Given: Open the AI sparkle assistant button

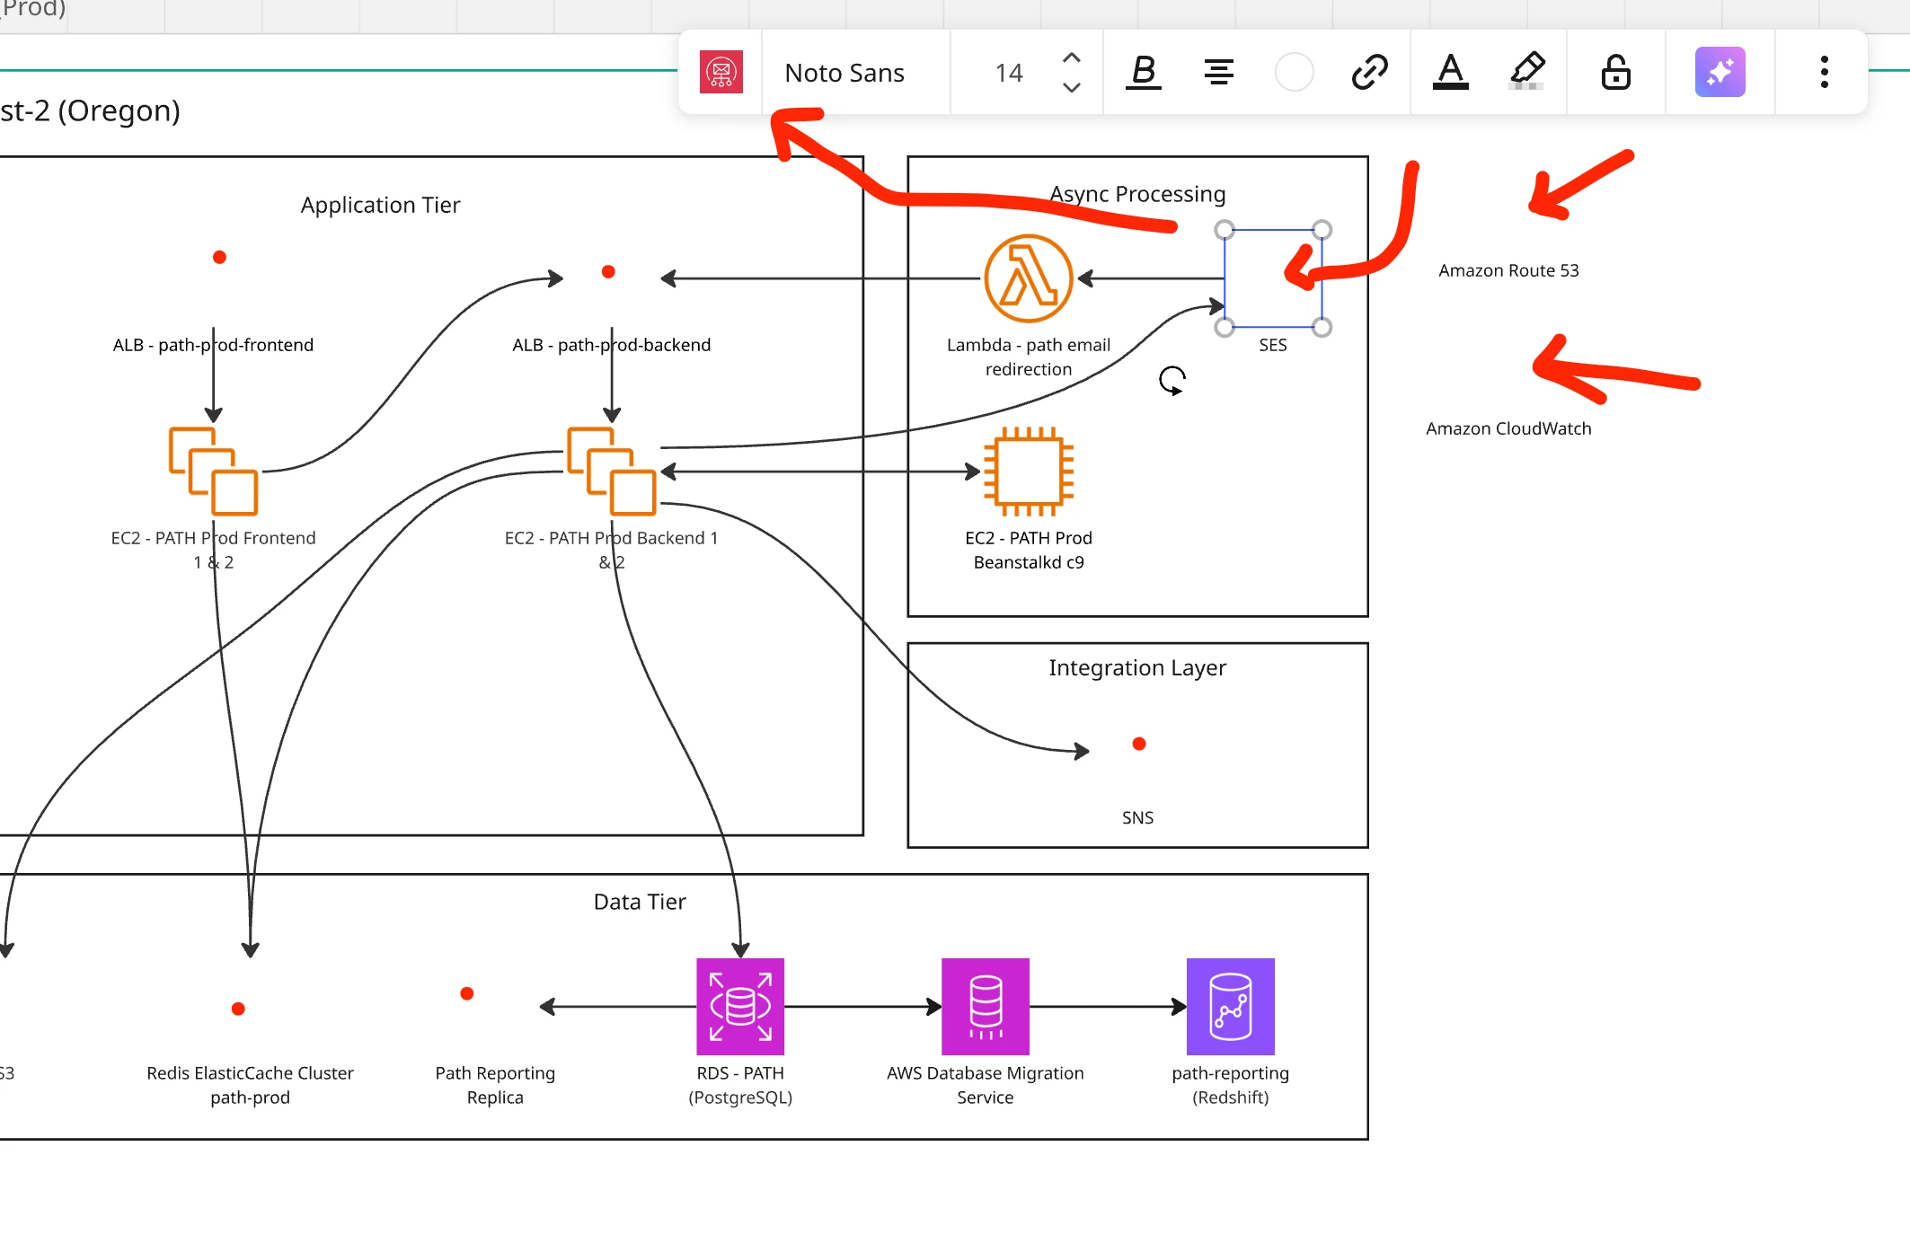Looking at the screenshot, I should pos(1720,72).
